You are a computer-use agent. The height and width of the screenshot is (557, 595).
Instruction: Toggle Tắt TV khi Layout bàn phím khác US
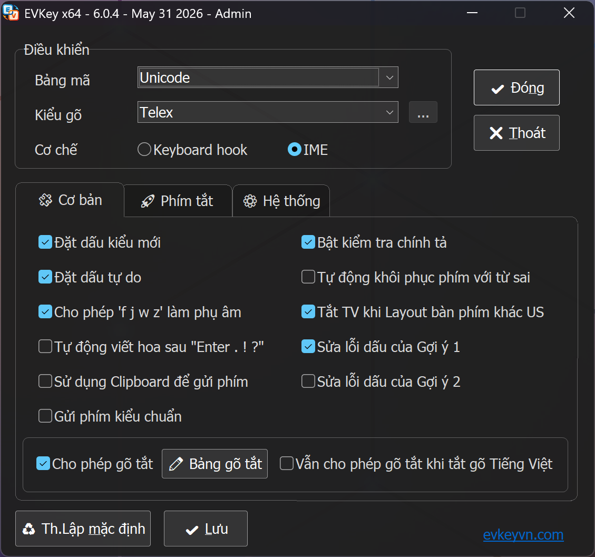coord(308,312)
